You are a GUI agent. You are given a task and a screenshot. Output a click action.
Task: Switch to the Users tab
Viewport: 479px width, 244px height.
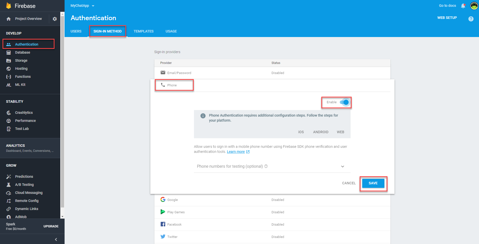pos(76,31)
